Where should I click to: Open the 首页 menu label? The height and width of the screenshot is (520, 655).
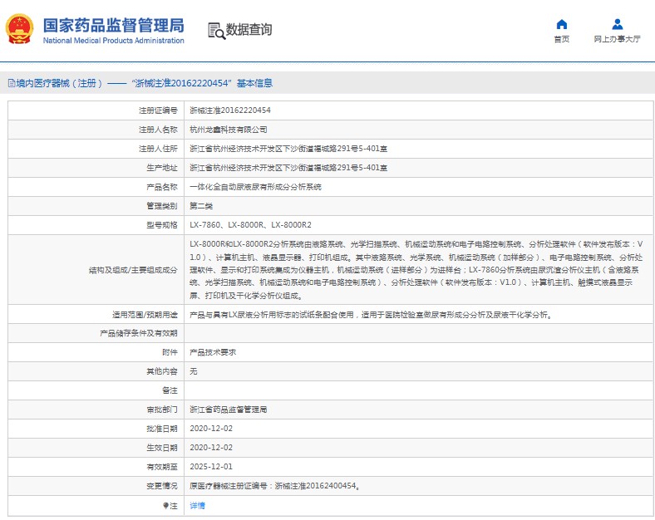click(561, 39)
